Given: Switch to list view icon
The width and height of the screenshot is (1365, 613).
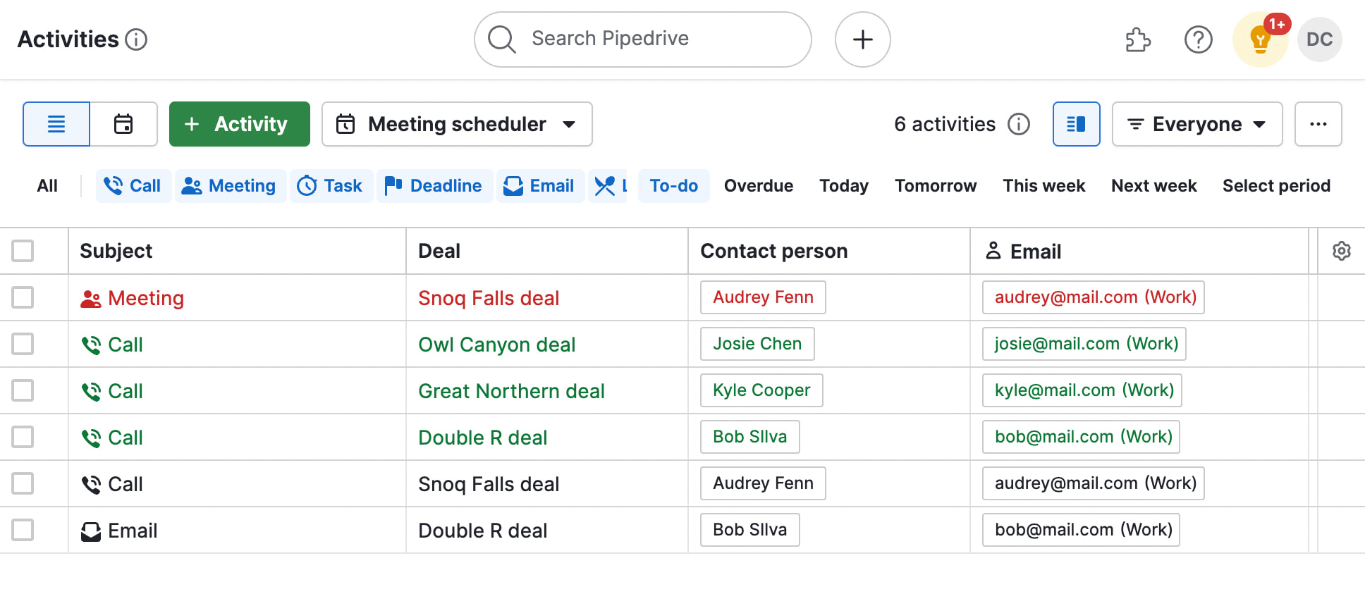Looking at the screenshot, I should [x=56, y=124].
